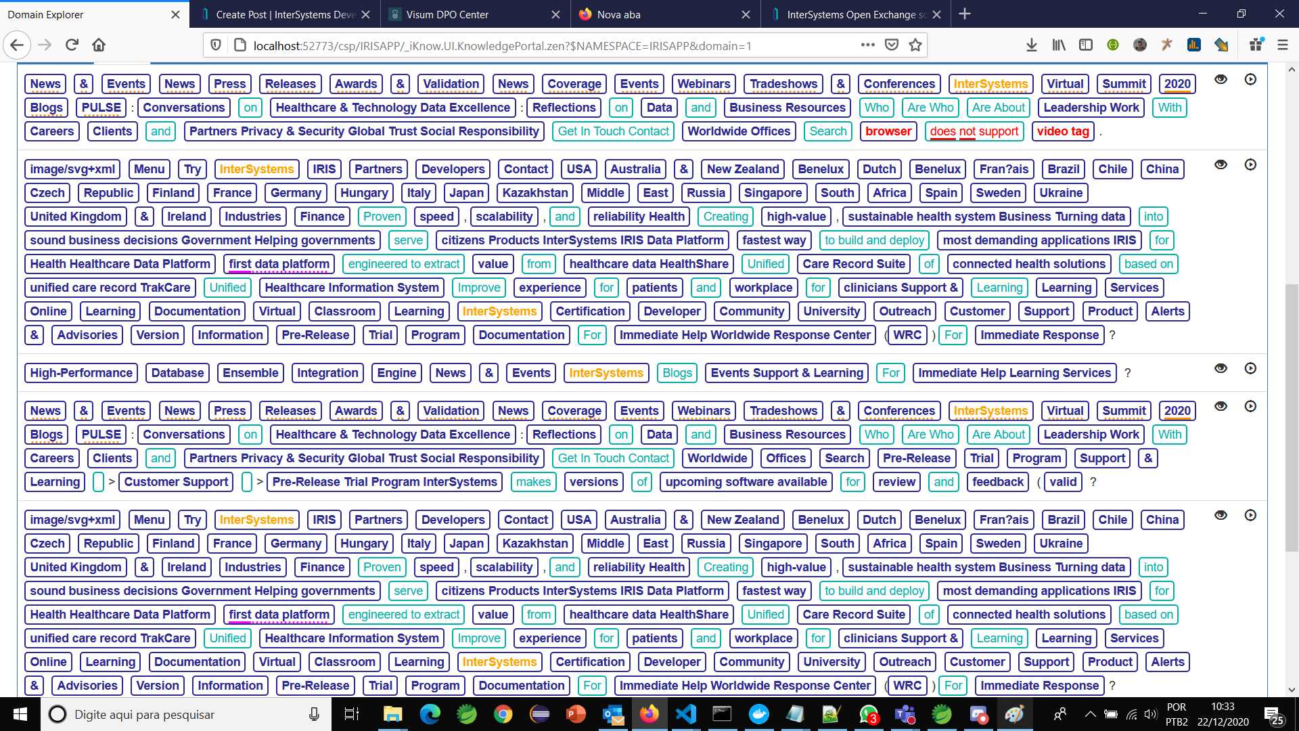Click arrow circle icon beside second image/svg+xml block

tap(1250, 515)
